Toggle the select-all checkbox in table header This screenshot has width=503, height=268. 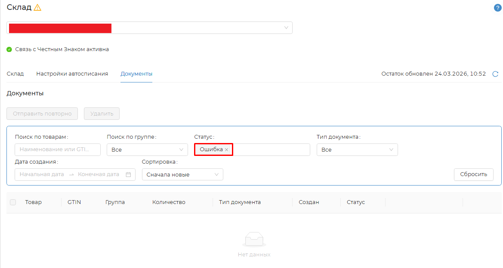coord(13,202)
